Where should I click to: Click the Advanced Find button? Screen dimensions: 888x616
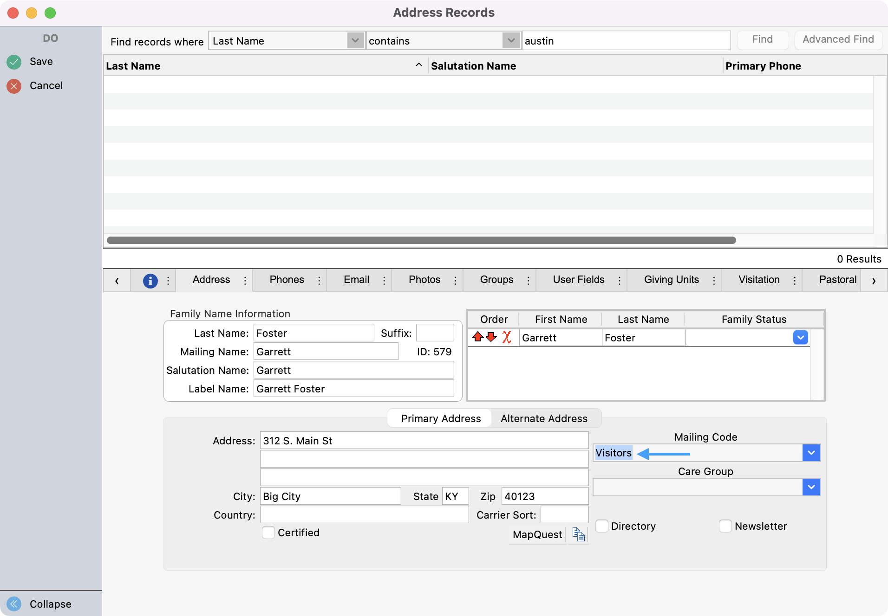click(x=838, y=39)
